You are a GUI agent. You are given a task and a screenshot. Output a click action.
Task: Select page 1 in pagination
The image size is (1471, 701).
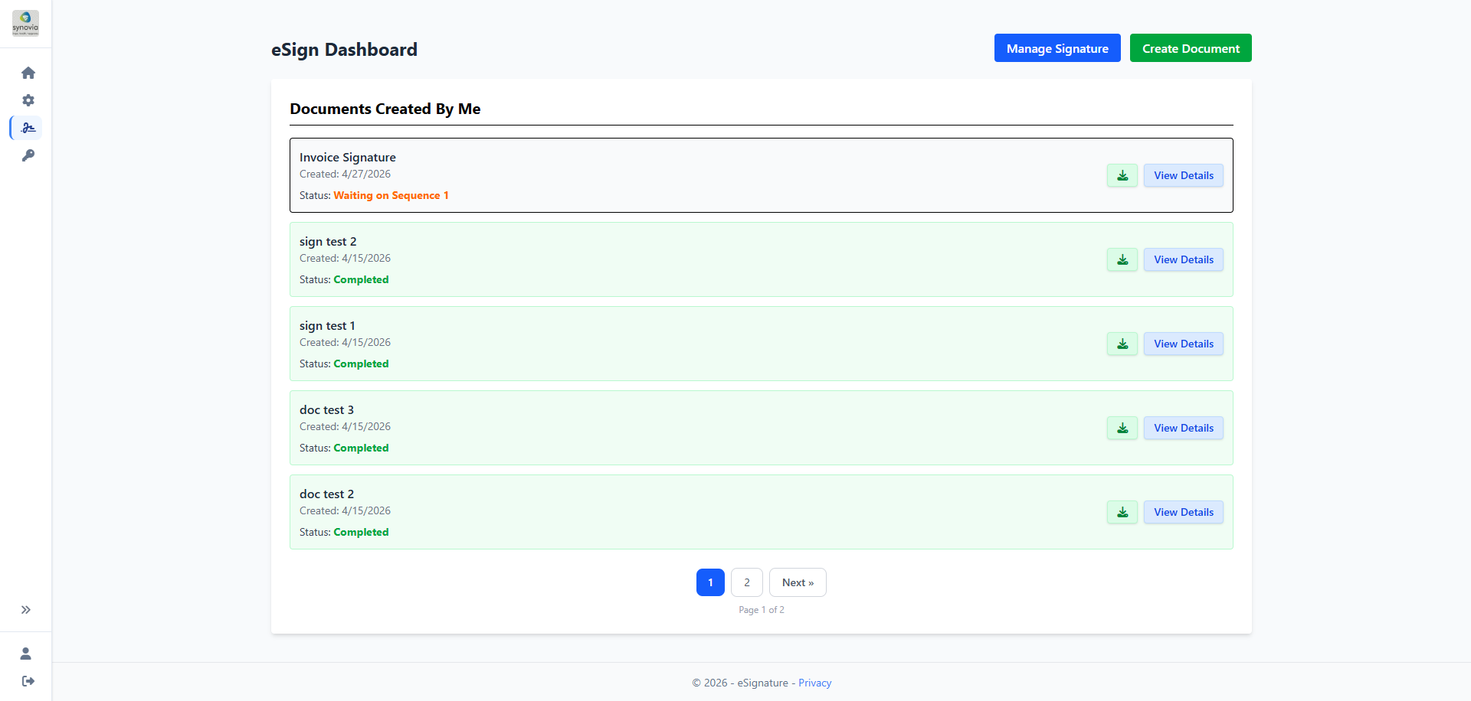(710, 582)
